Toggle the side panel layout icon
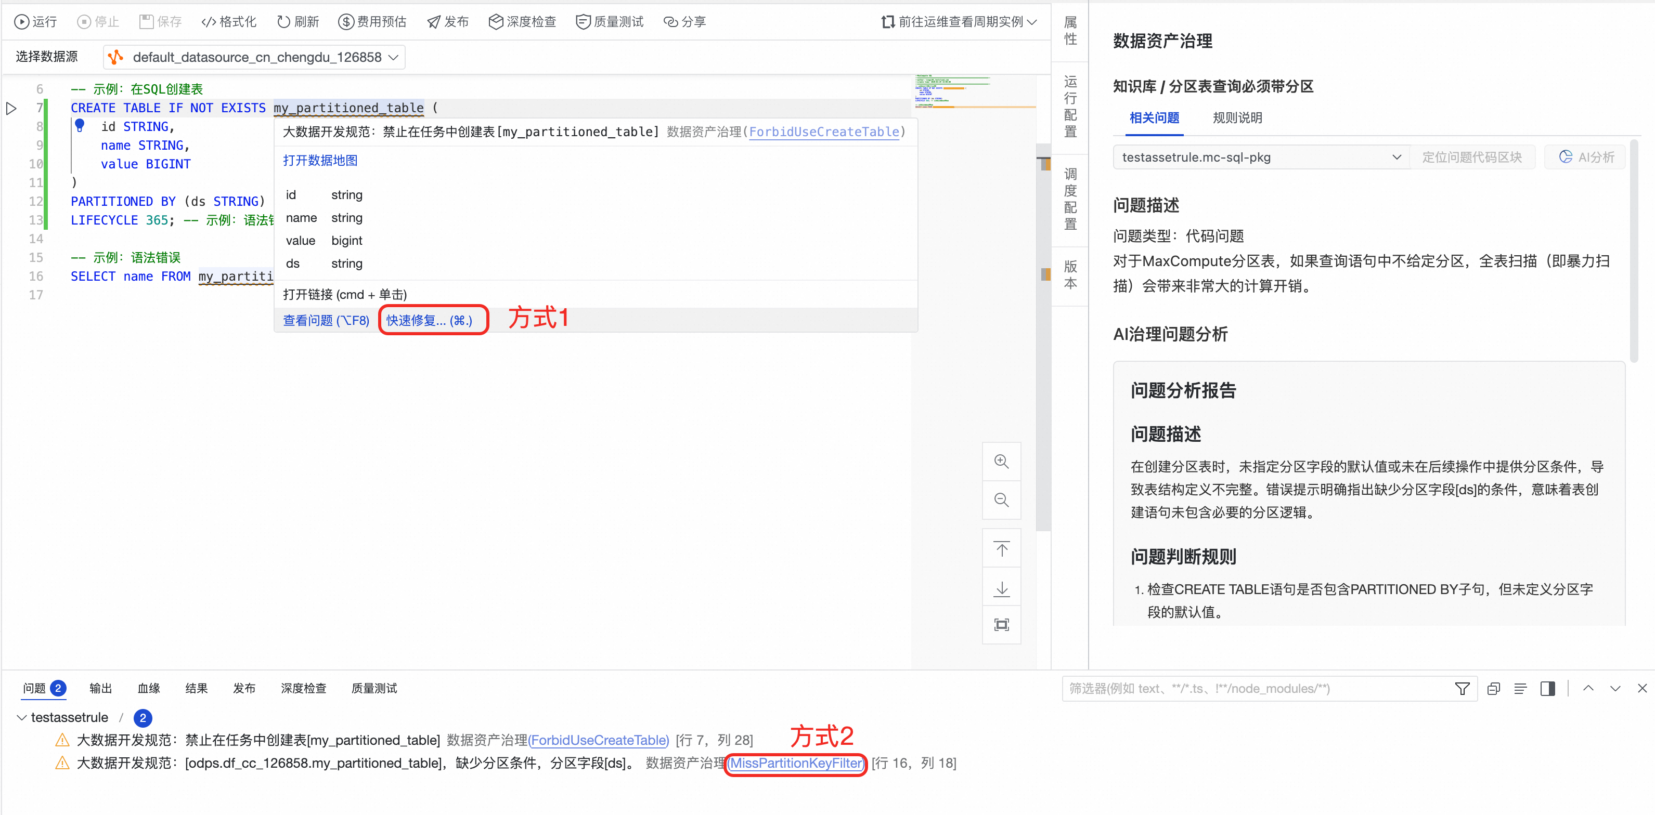 click(x=1547, y=689)
